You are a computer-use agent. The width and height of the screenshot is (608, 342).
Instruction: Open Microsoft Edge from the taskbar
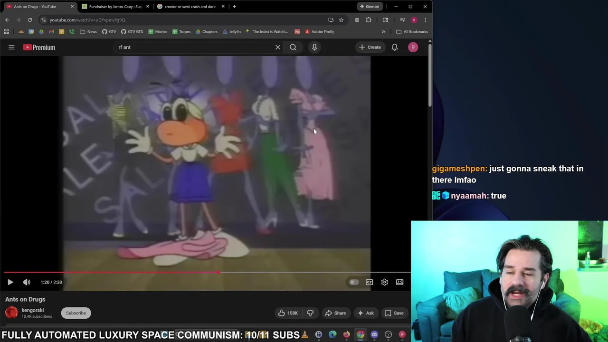click(332, 335)
